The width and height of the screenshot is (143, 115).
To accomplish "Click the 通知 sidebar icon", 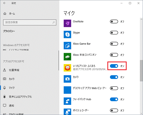I will [x=4, y=106].
